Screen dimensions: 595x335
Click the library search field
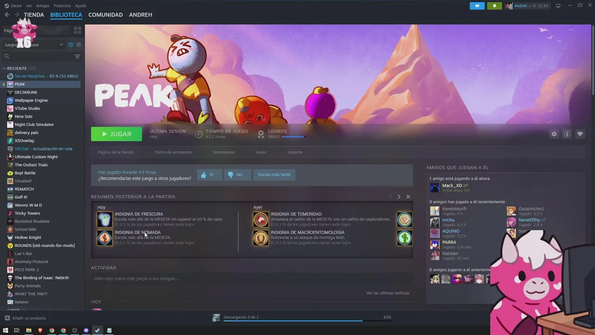pos(37,56)
